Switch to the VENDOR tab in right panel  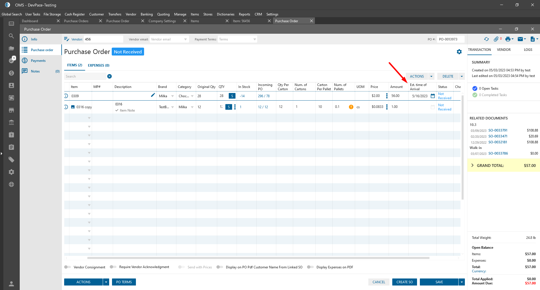click(504, 50)
